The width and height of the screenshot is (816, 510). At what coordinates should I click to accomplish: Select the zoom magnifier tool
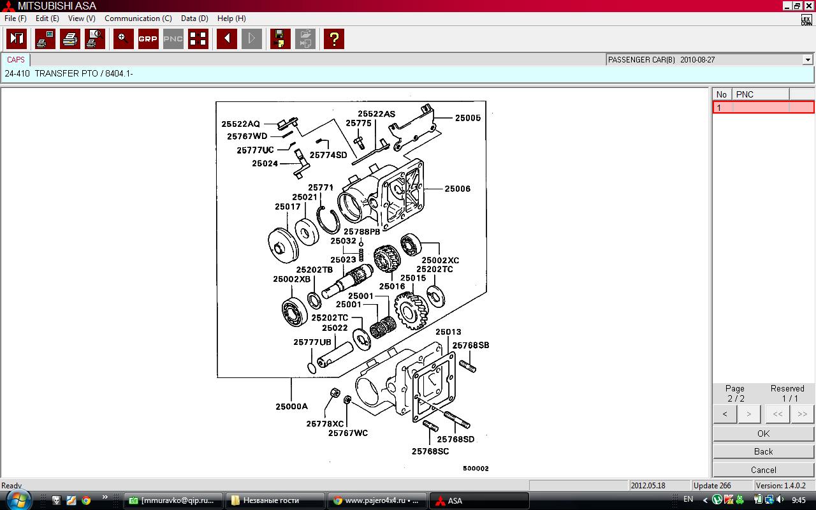coord(124,39)
